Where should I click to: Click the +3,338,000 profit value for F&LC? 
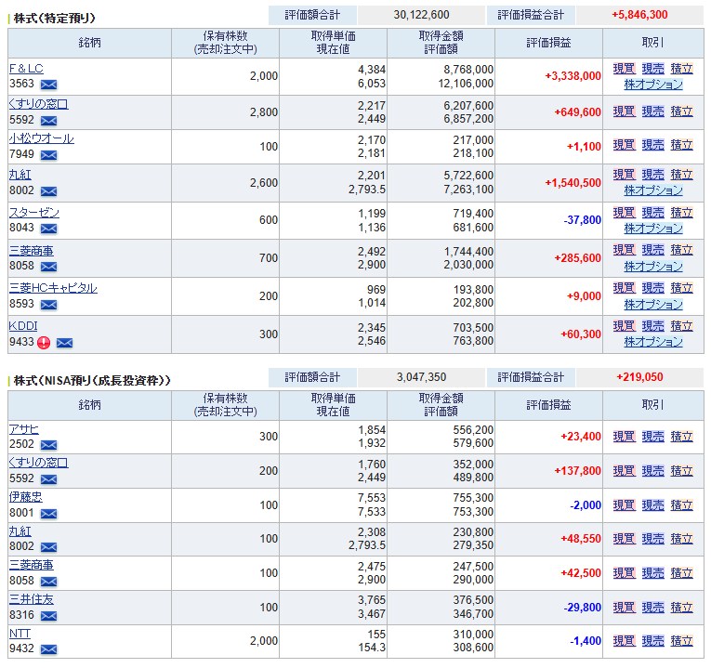coord(573,76)
